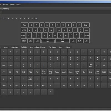This screenshot has width=111, height=111.
Task: Open the Backlight keycode tab
Action: tap(24, 47)
